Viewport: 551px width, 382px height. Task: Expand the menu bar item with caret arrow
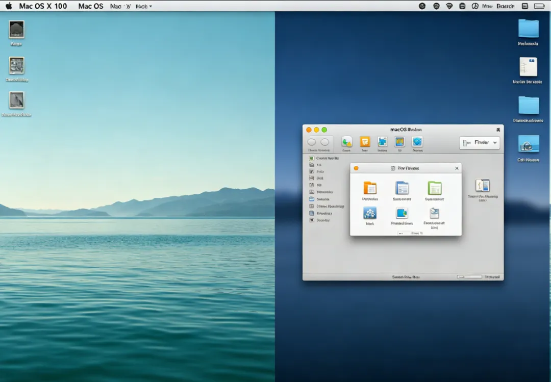pyautogui.click(x=144, y=6)
